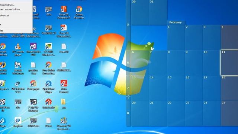This screenshot has width=238, height=134.
Task: Launch the Visual Studio 2012 shortcut
Action: pyautogui.click(x=33, y=50)
